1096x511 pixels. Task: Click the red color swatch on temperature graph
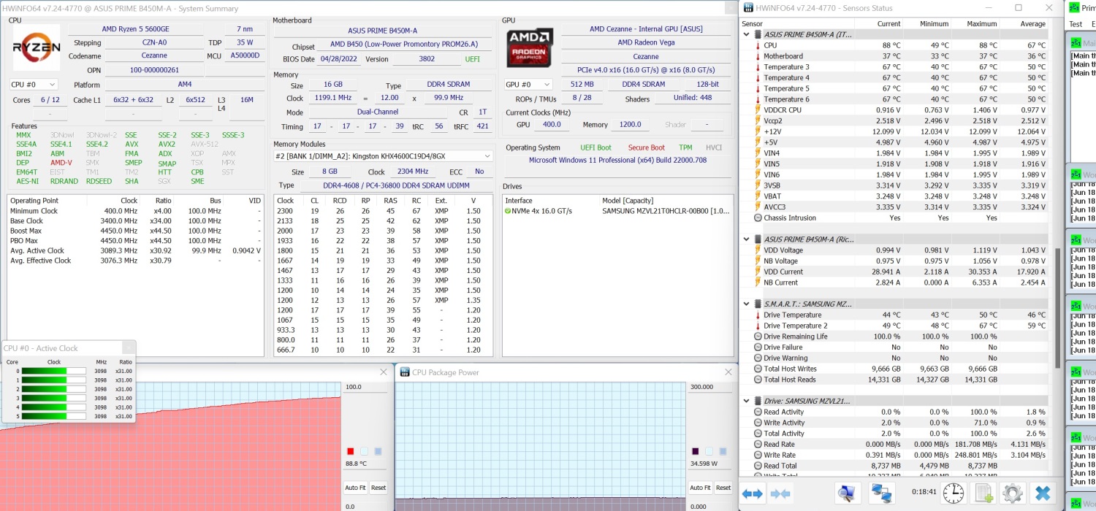[351, 451]
